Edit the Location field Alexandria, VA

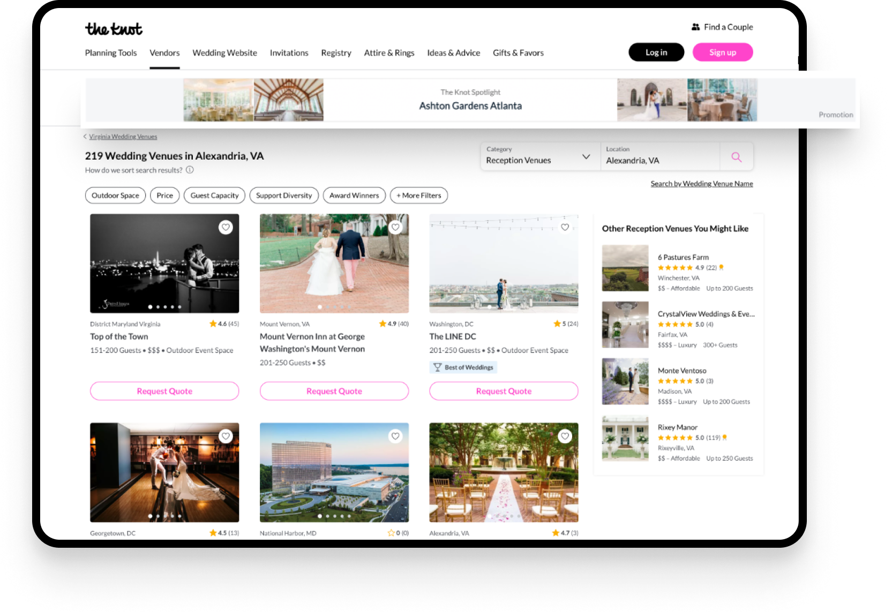pyautogui.click(x=660, y=156)
